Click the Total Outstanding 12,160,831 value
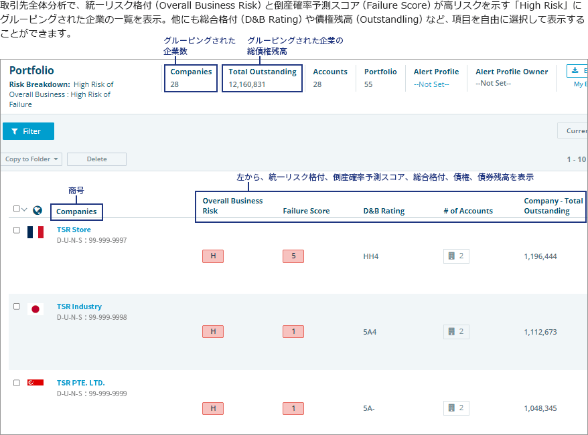 (x=247, y=84)
